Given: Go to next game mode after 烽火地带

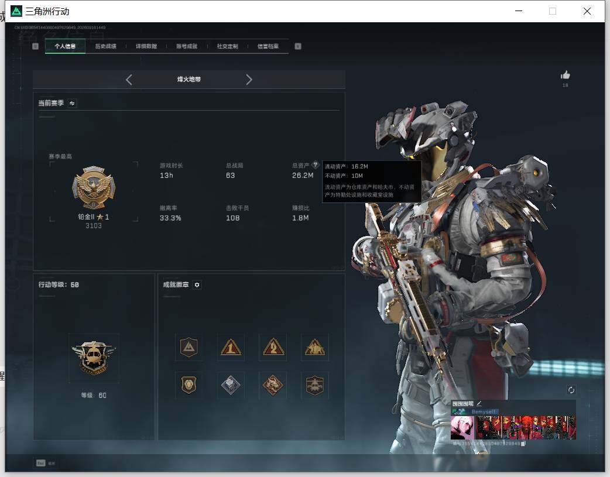Looking at the screenshot, I should [249, 80].
